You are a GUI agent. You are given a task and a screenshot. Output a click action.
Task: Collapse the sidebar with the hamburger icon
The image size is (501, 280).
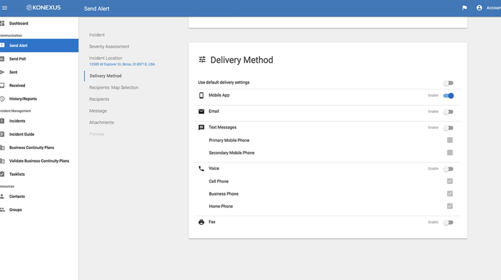[5, 8]
